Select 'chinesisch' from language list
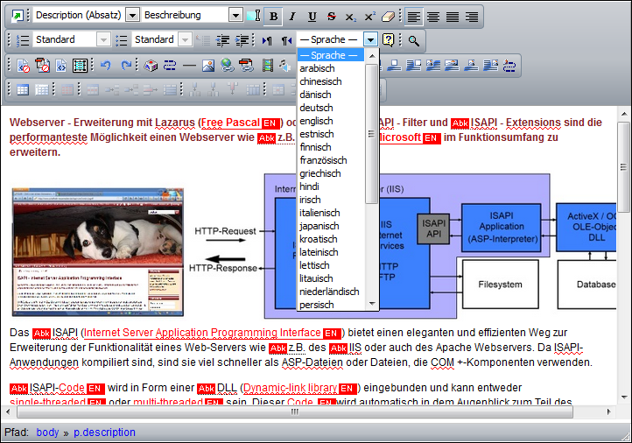Screen dimensions: 632x443 point(331,81)
